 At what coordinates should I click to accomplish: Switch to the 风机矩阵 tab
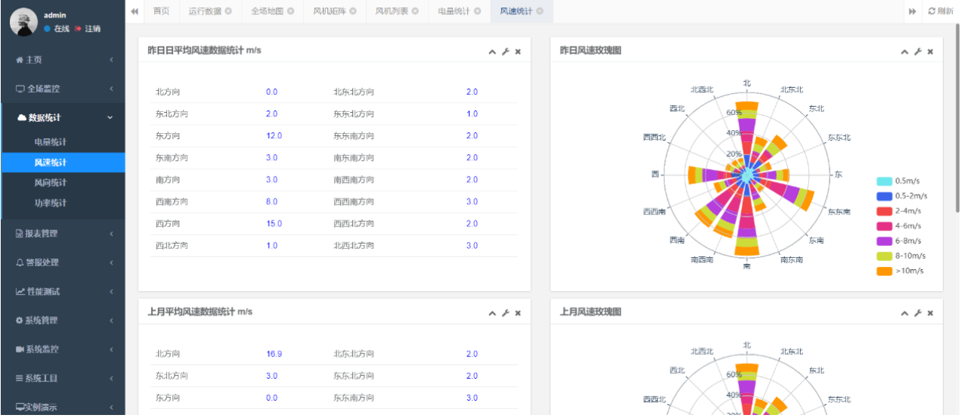pos(330,11)
